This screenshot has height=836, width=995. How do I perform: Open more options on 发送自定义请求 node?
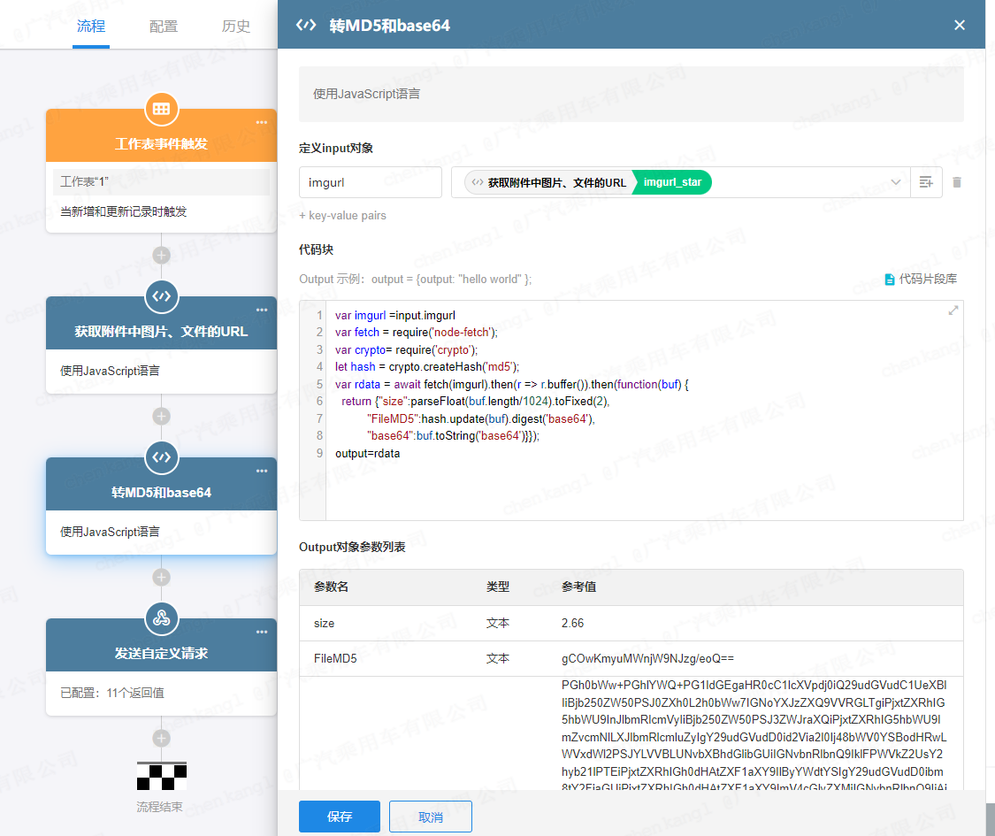(x=262, y=632)
